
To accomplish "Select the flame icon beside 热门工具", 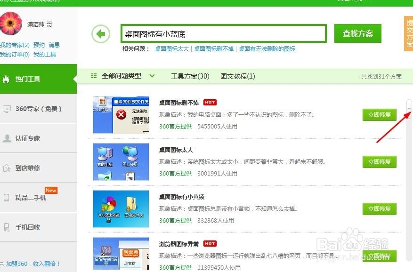I will point(6,79).
